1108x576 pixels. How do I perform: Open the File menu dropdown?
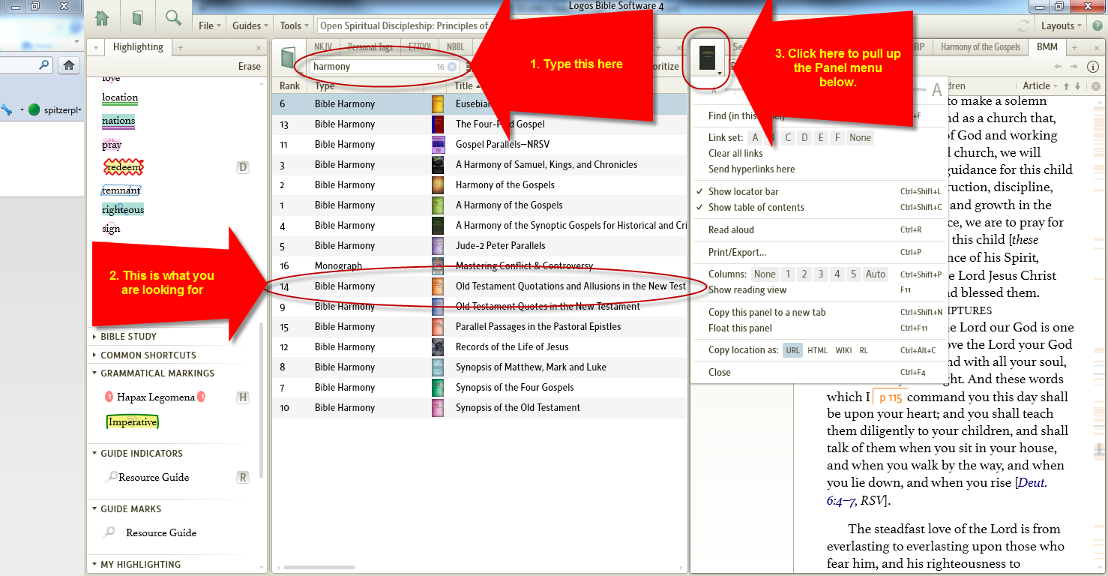click(x=210, y=25)
